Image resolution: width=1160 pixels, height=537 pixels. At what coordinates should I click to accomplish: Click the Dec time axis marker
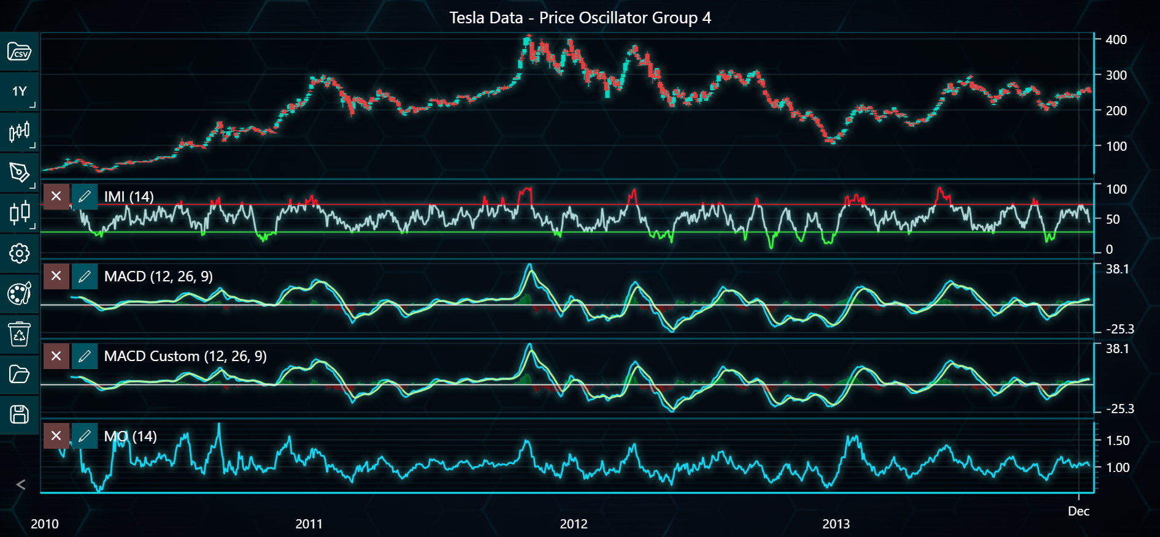click(x=1078, y=511)
